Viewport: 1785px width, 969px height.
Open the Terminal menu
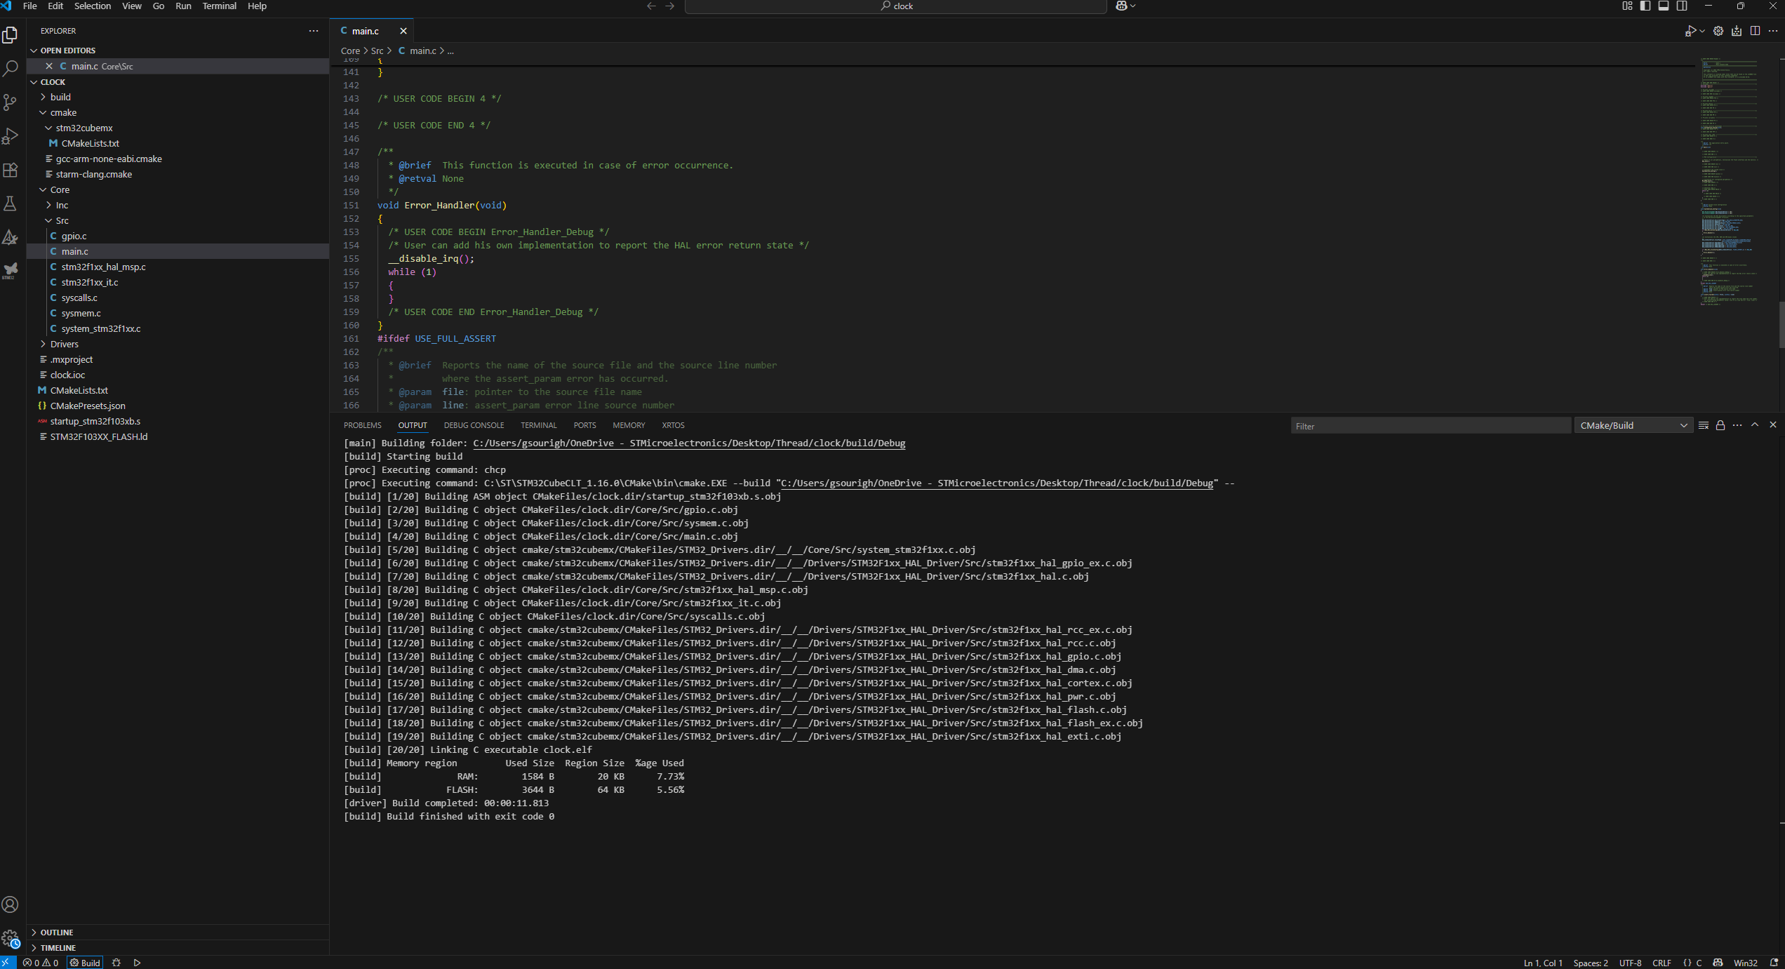pos(219,6)
